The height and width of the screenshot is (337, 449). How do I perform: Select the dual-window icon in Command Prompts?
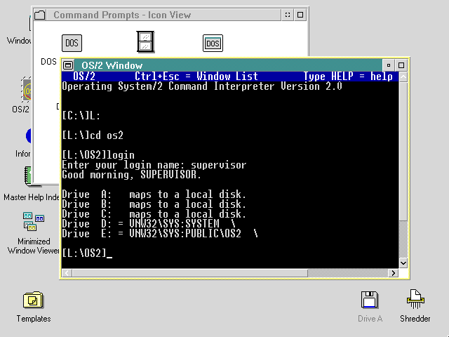(145, 42)
